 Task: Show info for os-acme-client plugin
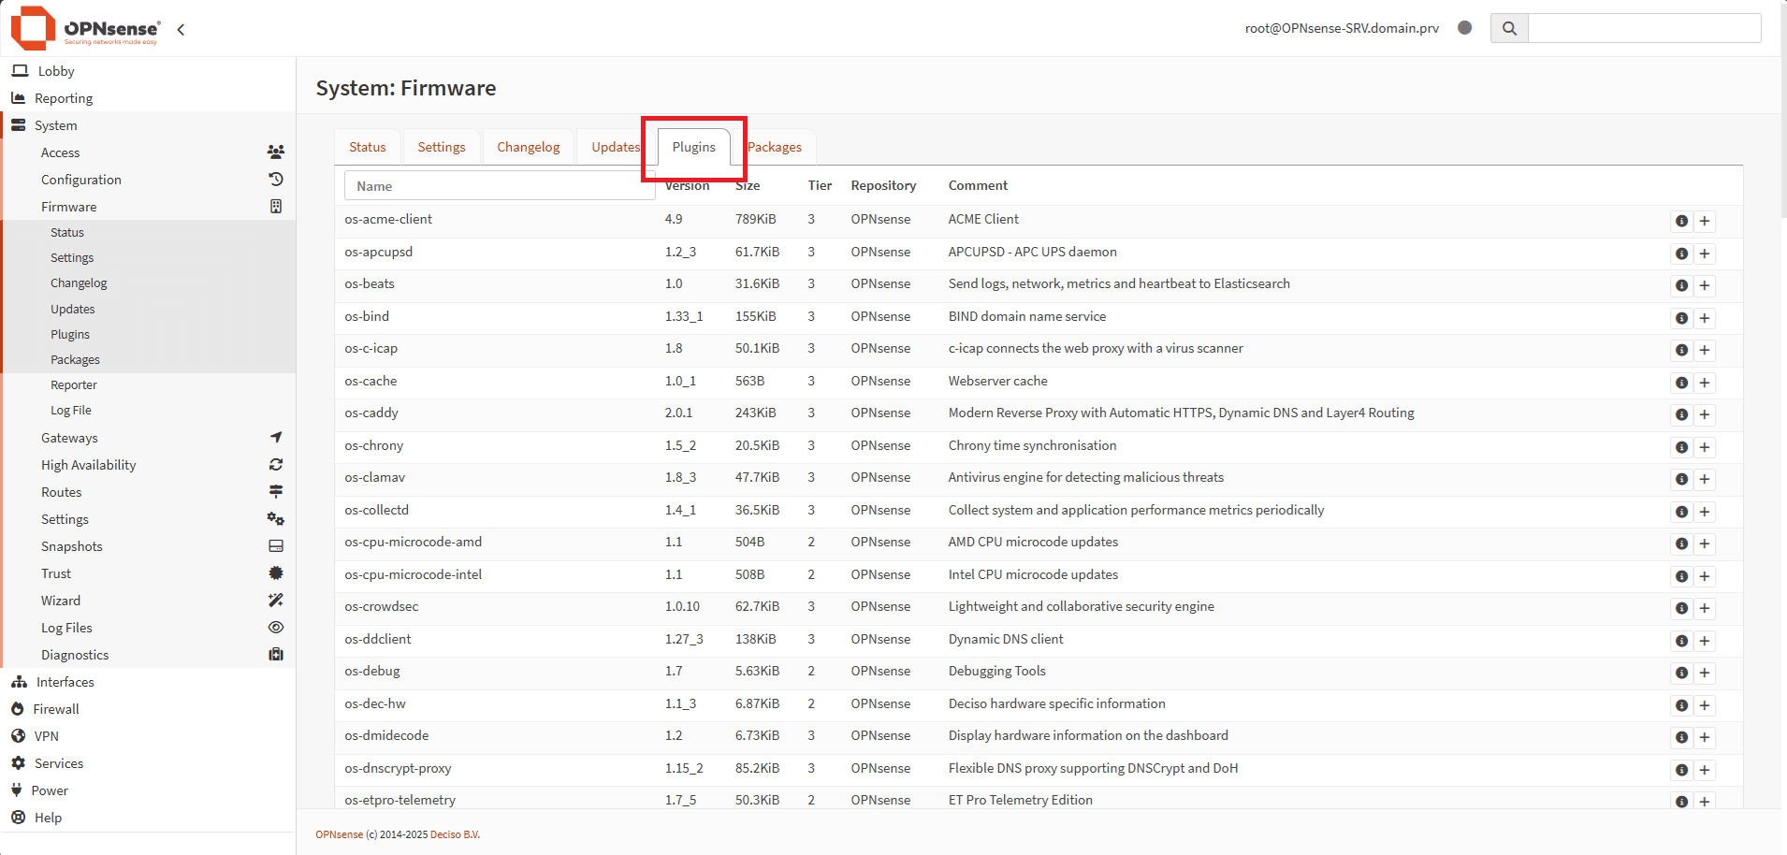1681,222
